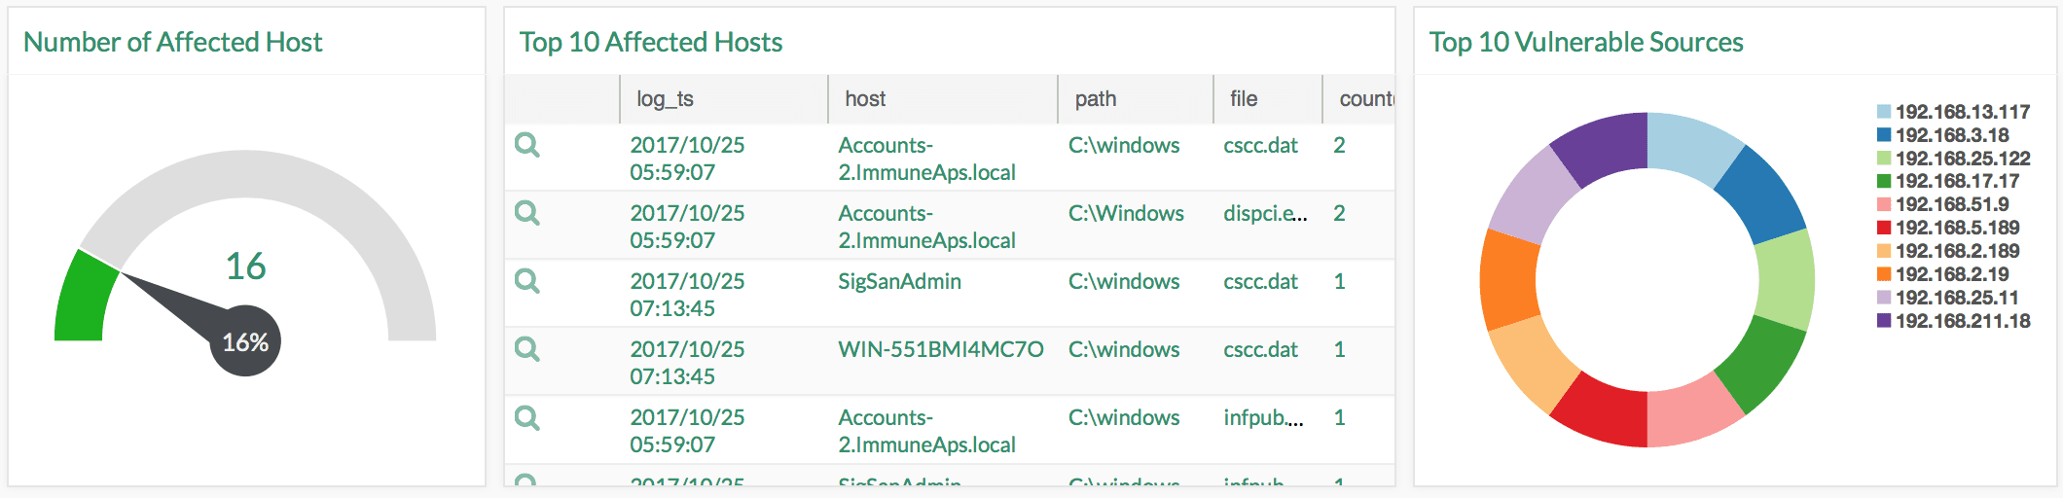2063x498 pixels.
Task: Click the WIN-551BMI4MC7O host link
Action: coord(940,350)
